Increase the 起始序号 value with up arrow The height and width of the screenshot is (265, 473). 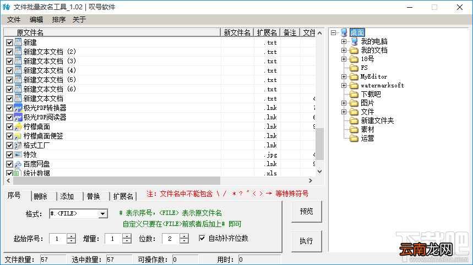click(71, 236)
